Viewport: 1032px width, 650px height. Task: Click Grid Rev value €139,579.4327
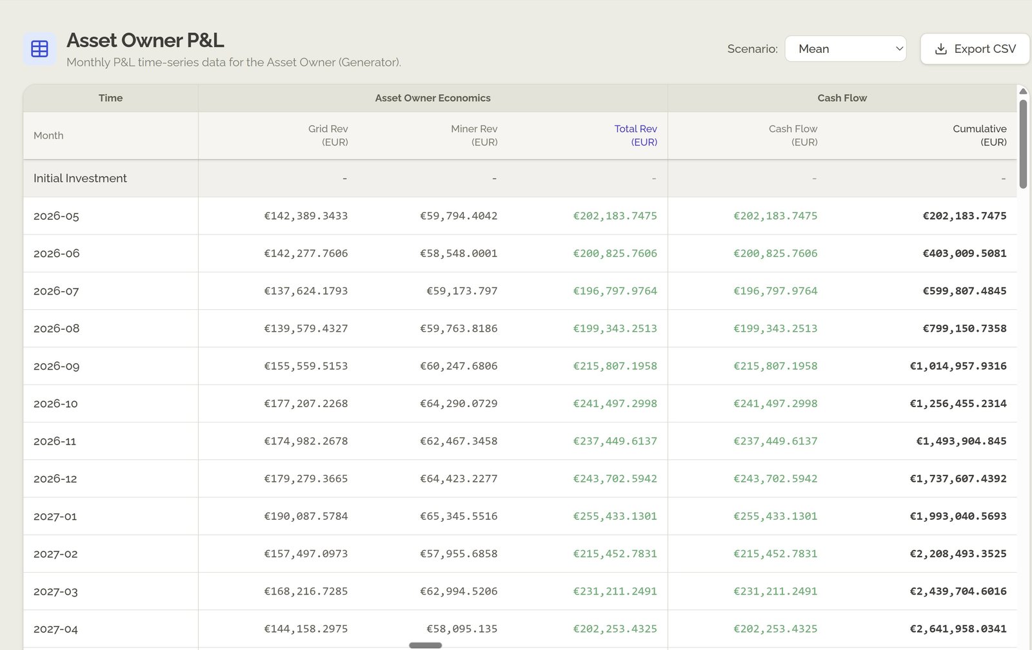pyautogui.click(x=306, y=329)
